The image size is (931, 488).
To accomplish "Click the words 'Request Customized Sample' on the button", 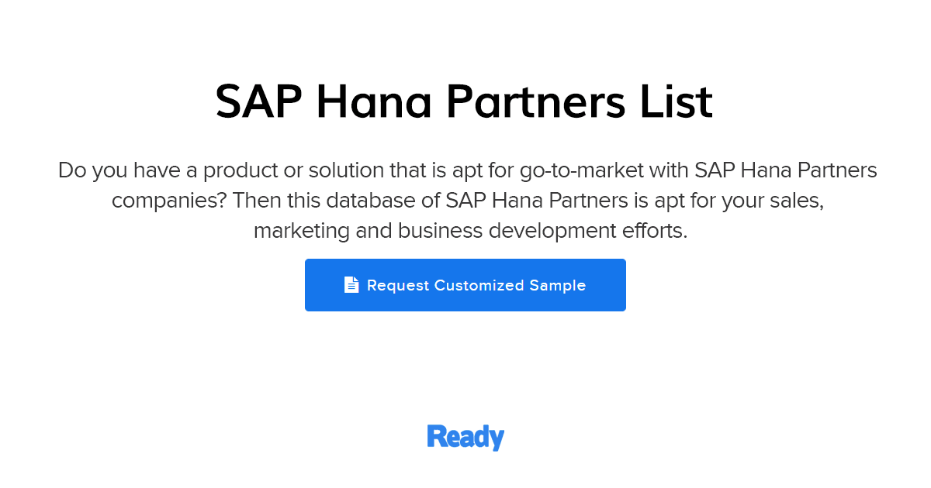I will coord(476,285).
